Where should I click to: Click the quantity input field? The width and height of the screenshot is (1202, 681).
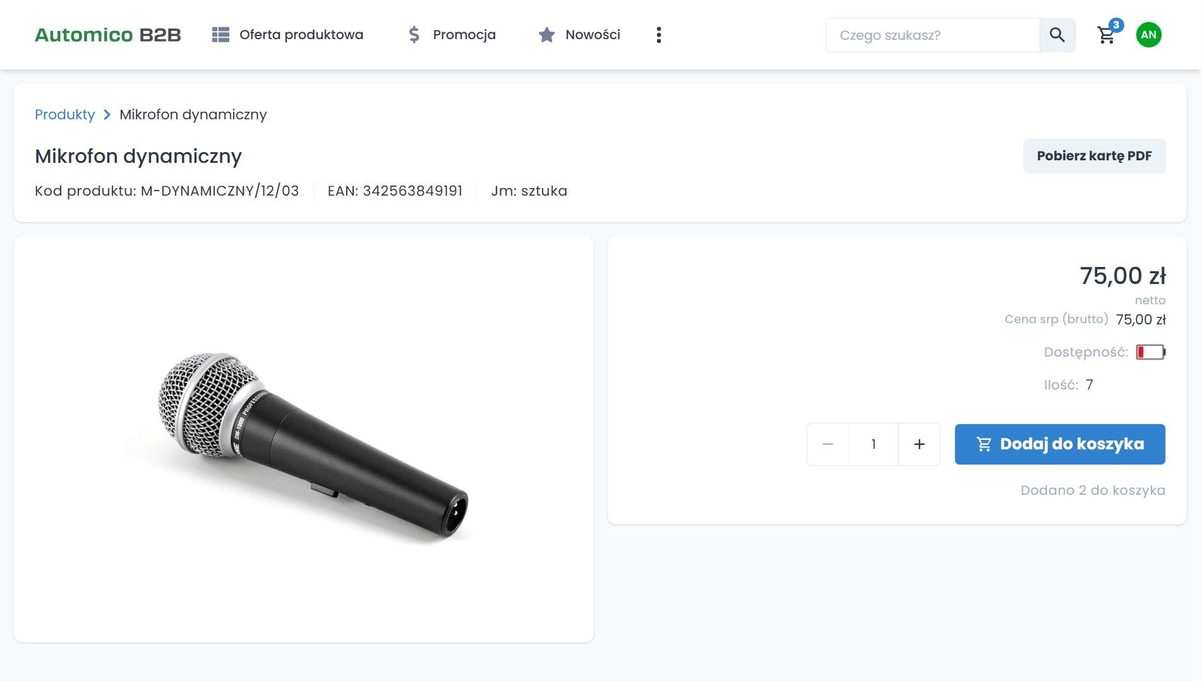874,444
